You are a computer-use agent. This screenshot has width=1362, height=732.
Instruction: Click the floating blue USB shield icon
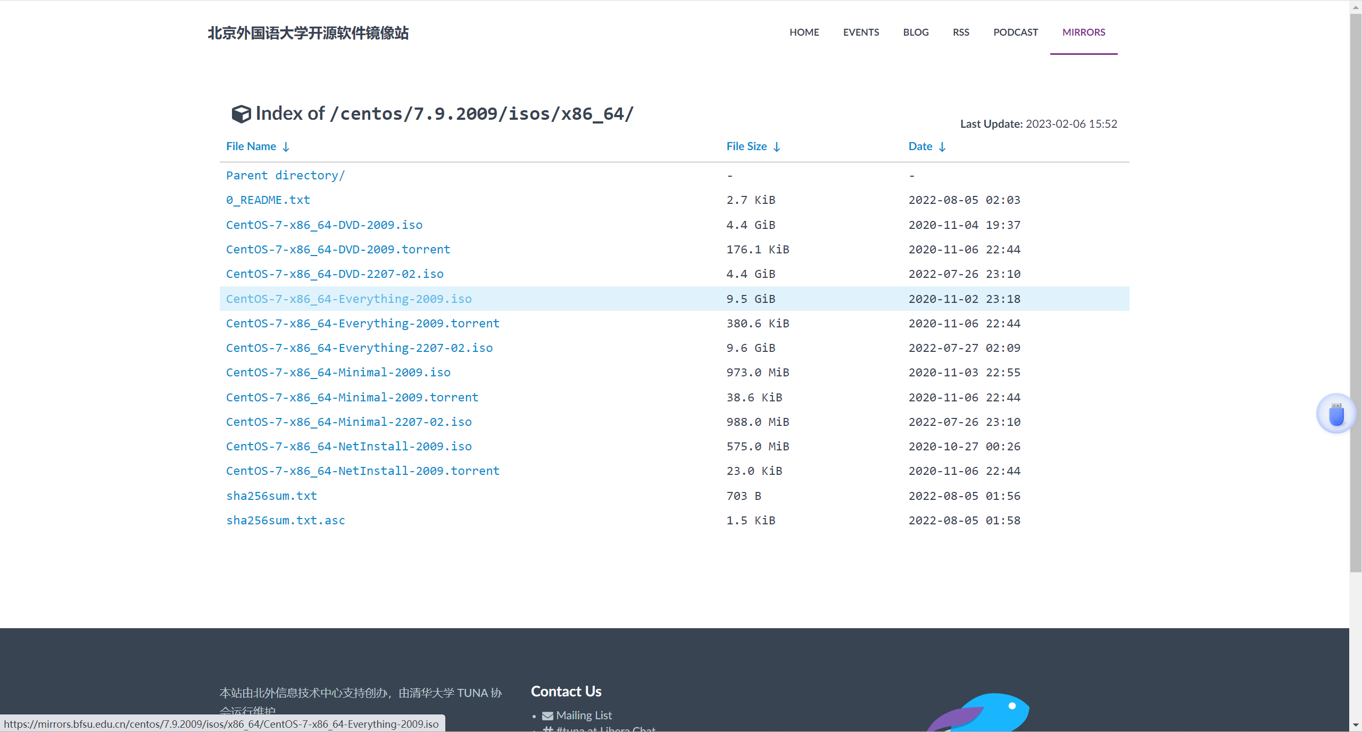(x=1336, y=414)
